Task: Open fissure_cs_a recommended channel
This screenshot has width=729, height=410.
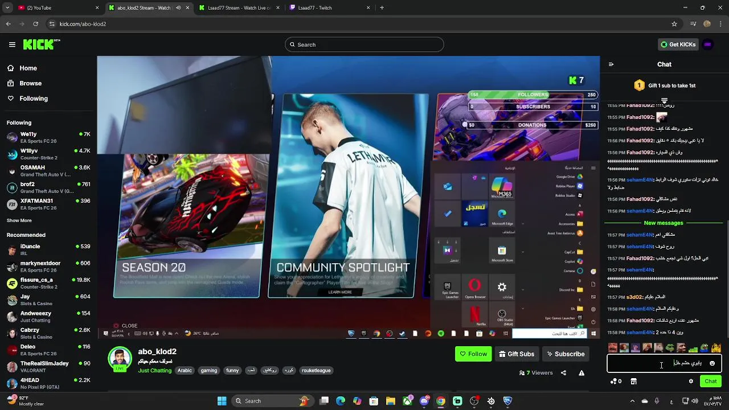Action: [48, 283]
